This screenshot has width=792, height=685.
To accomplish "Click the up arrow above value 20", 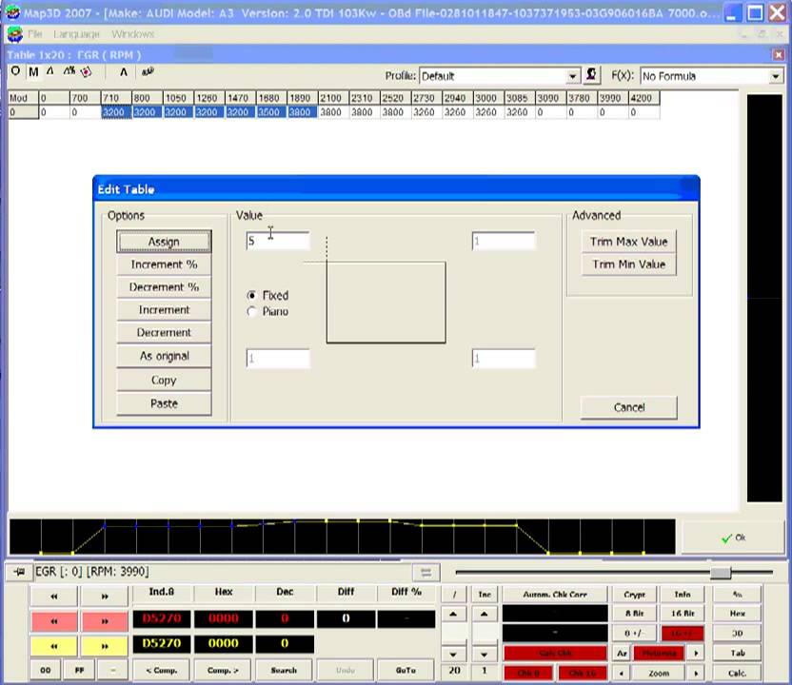I will click(453, 615).
